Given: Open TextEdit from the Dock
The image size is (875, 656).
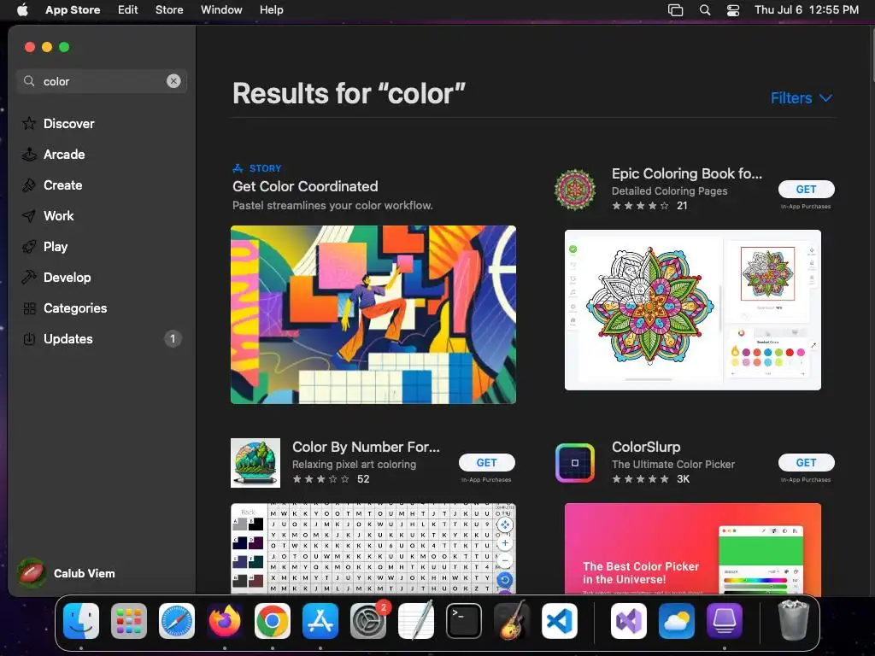Looking at the screenshot, I should click(416, 621).
